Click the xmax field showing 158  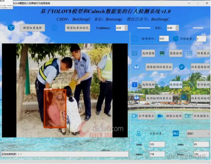pos(157,154)
